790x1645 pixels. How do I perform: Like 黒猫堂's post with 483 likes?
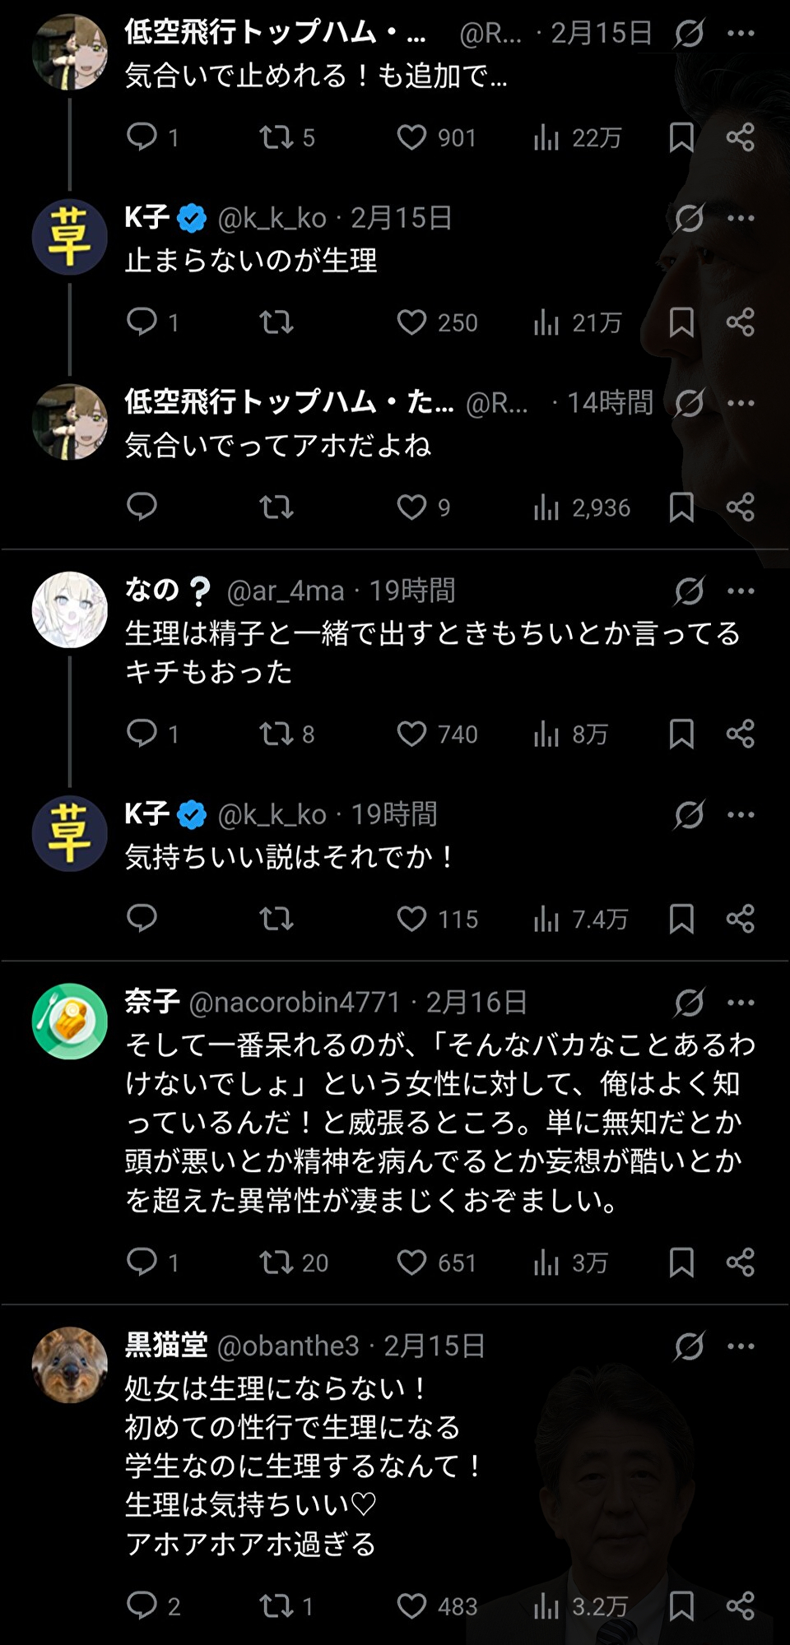(x=411, y=1606)
